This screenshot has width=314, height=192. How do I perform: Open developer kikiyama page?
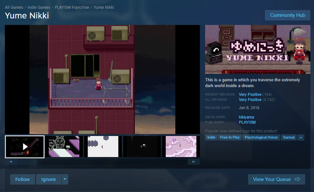[246, 117]
